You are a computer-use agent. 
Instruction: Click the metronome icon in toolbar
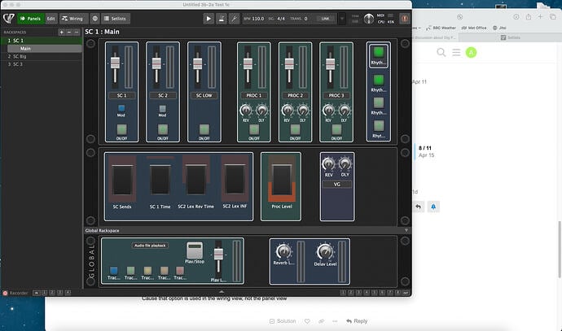point(222,19)
